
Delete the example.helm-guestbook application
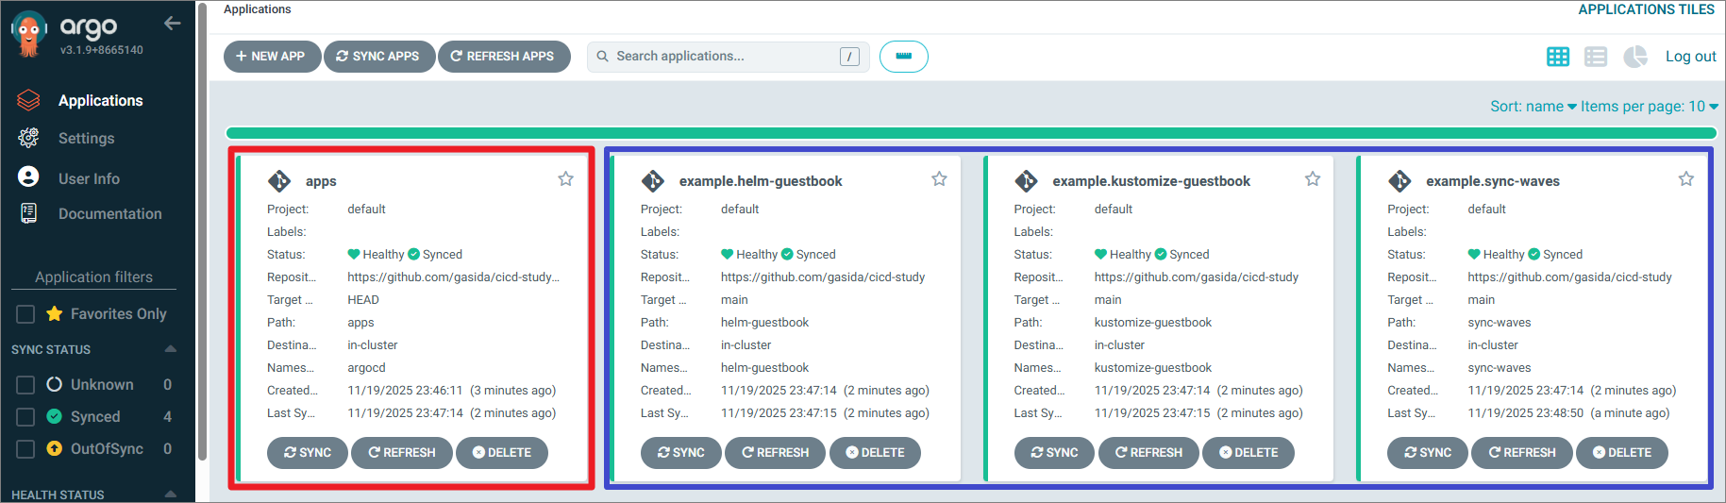click(x=876, y=453)
